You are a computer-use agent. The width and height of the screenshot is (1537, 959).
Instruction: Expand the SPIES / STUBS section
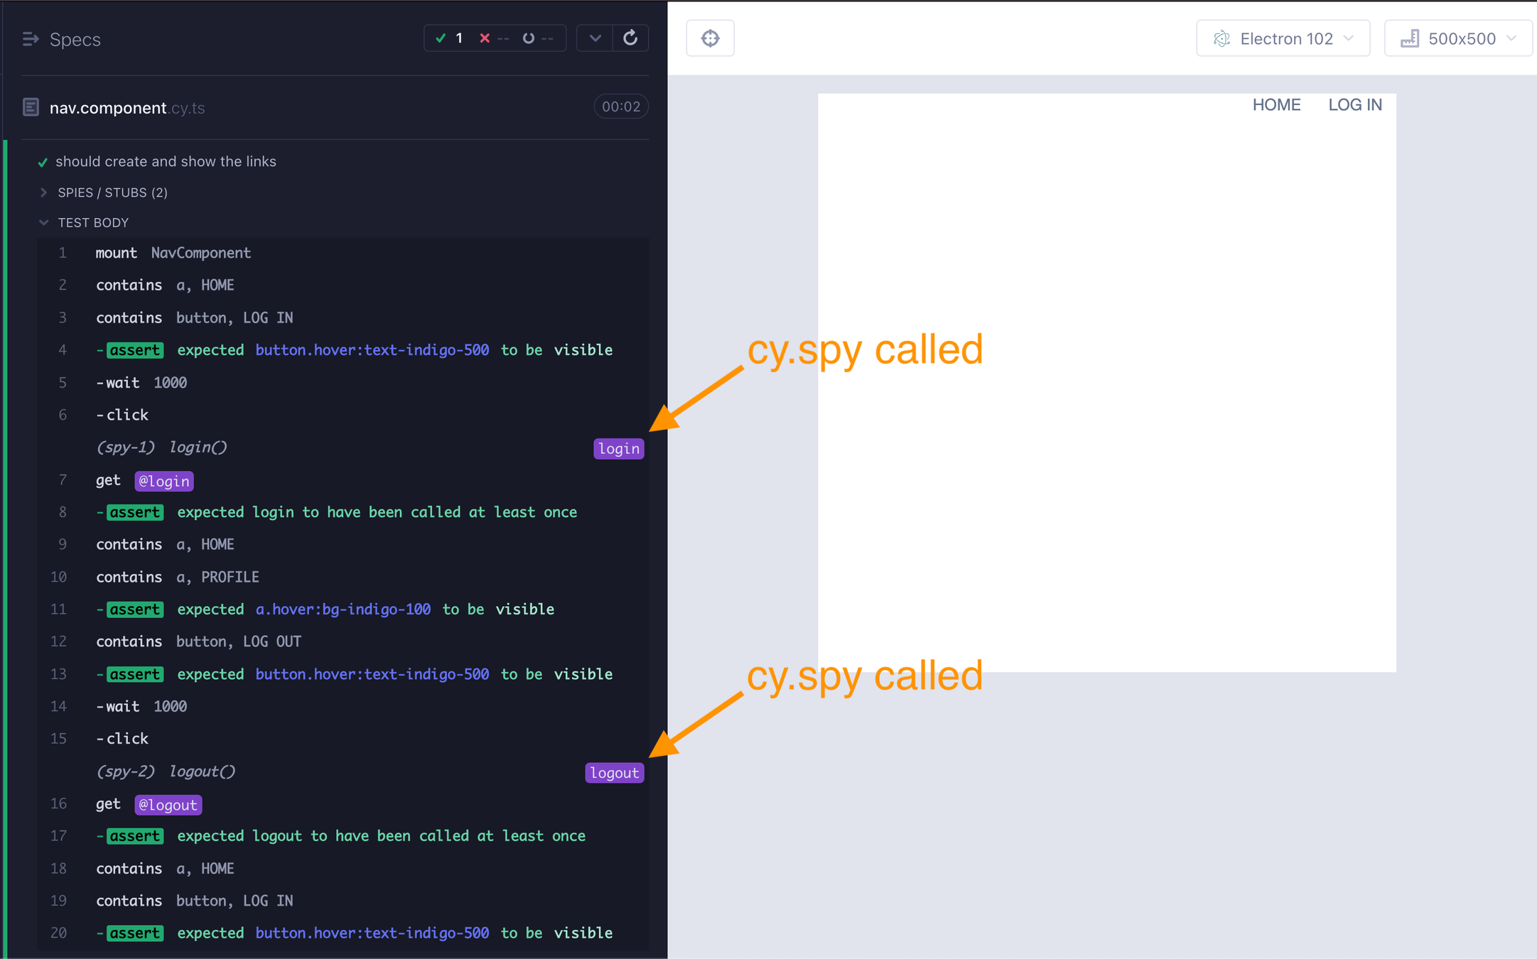point(112,193)
